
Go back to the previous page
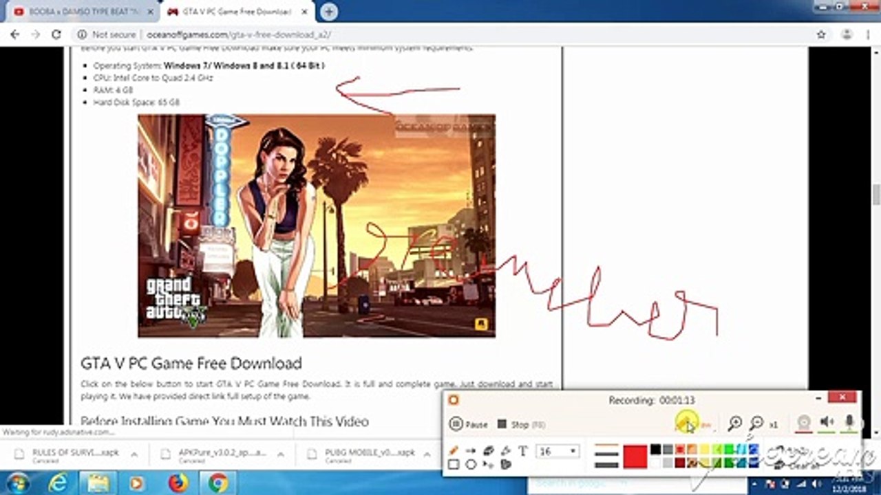tap(15, 34)
